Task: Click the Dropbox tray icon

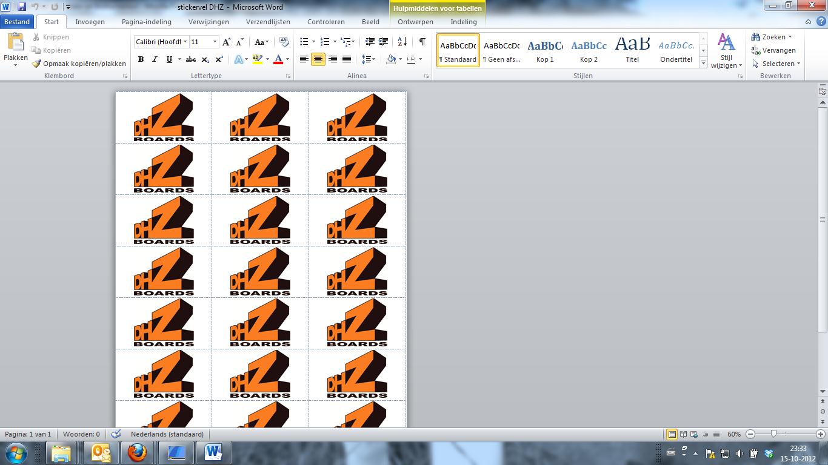Action: click(769, 453)
